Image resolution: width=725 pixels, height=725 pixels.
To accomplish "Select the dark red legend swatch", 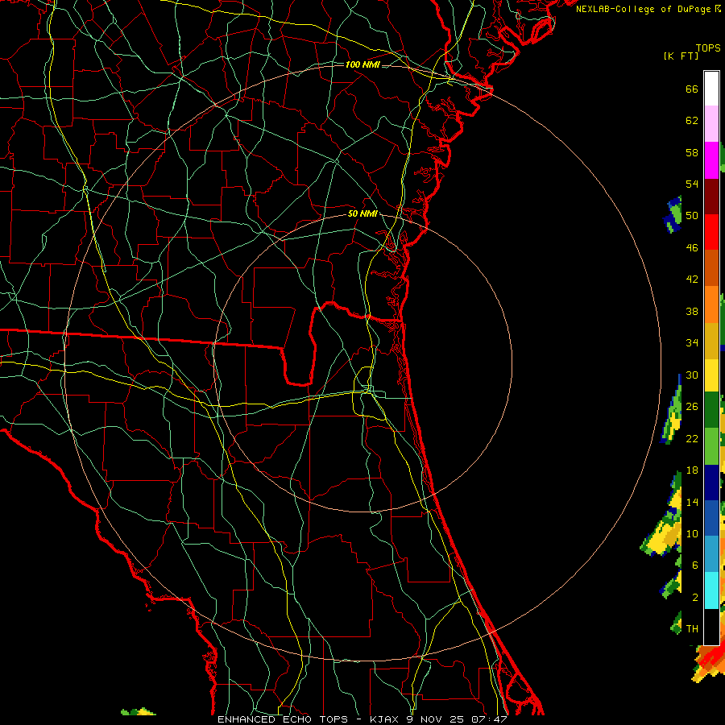I will click(711, 196).
